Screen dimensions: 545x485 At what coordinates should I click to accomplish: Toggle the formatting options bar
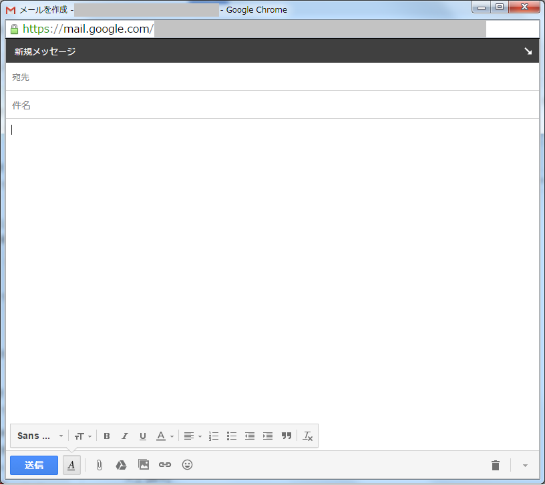pos(71,465)
